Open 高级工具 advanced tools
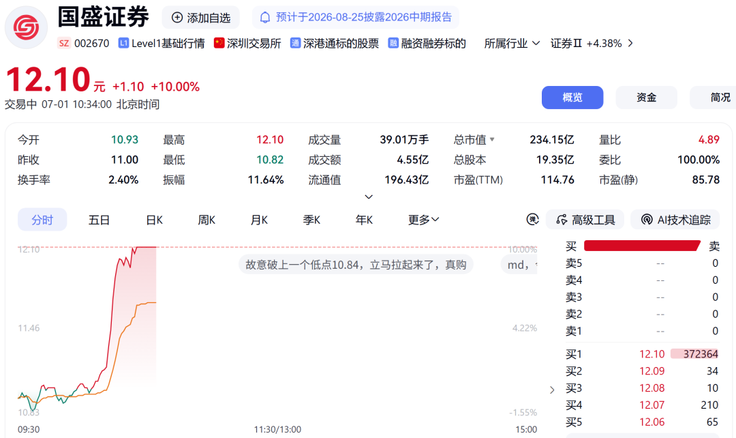Image resolution: width=736 pixels, height=438 pixels. pyautogui.click(x=585, y=220)
